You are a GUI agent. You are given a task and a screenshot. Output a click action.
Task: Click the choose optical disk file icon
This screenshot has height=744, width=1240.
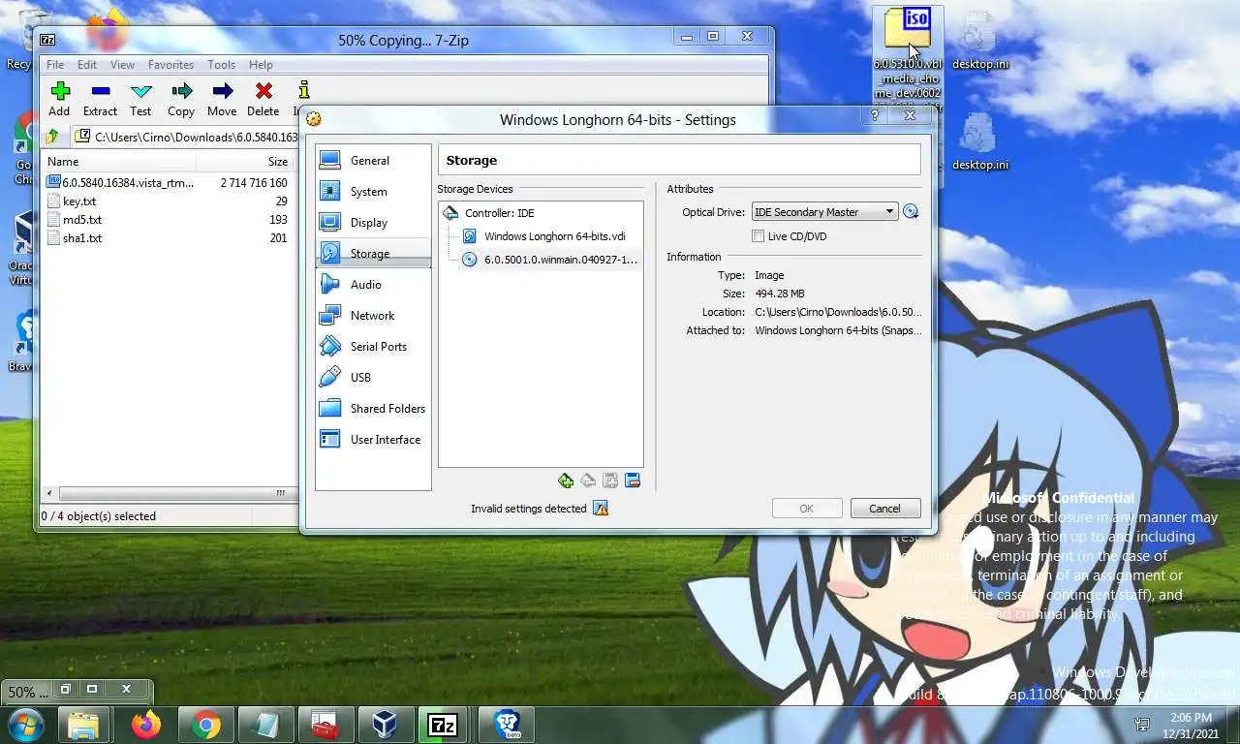tap(911, 212)
